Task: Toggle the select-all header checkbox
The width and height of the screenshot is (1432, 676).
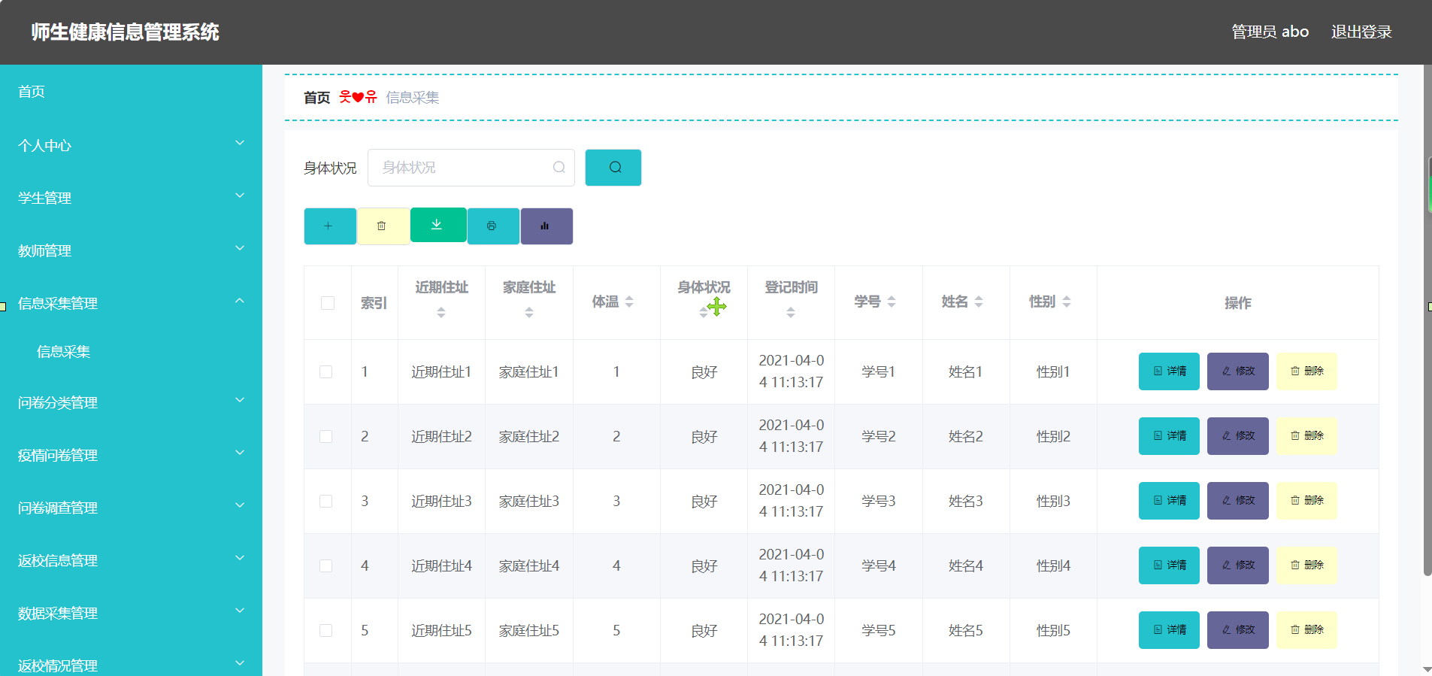Action: coord(328,303)
